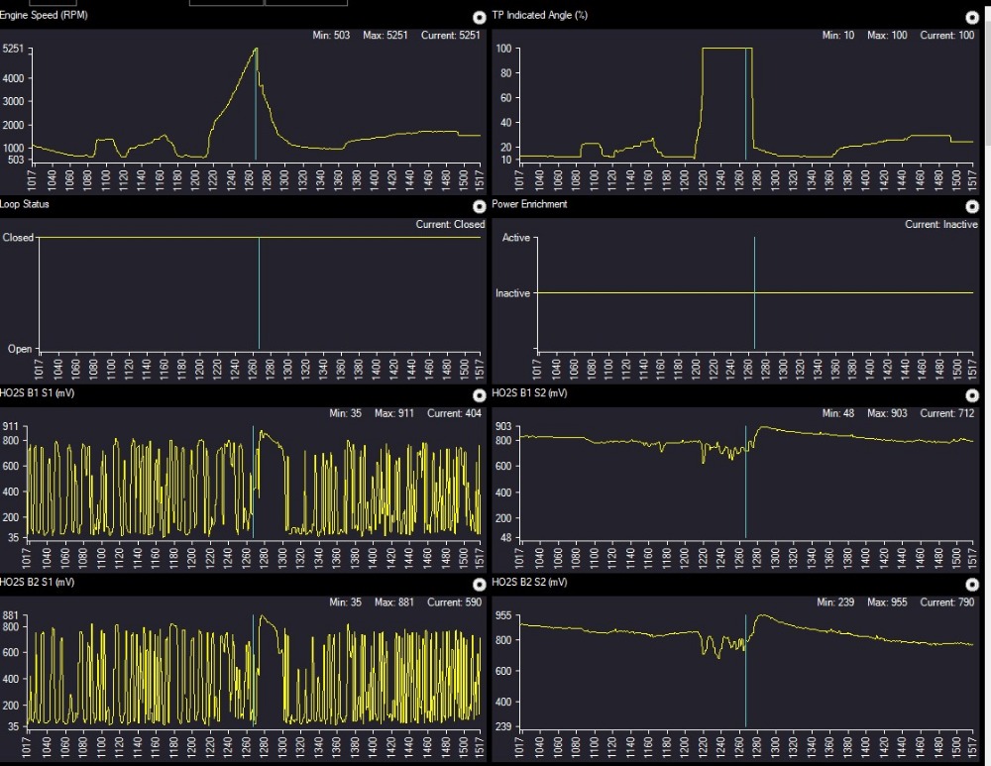991x766 pixels.
Task: Click the blue cursor in Loop Status graph
Action: (x=259, y=297)
